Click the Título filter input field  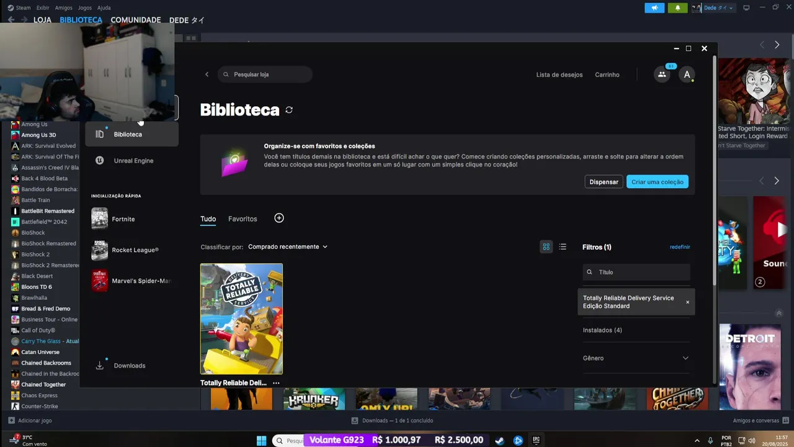tap(636, 272)
